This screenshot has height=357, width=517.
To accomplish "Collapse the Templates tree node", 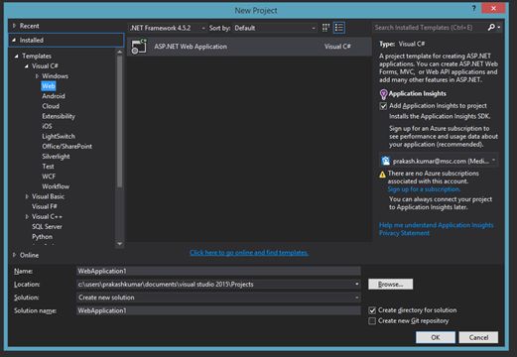I will click(16, 57).
